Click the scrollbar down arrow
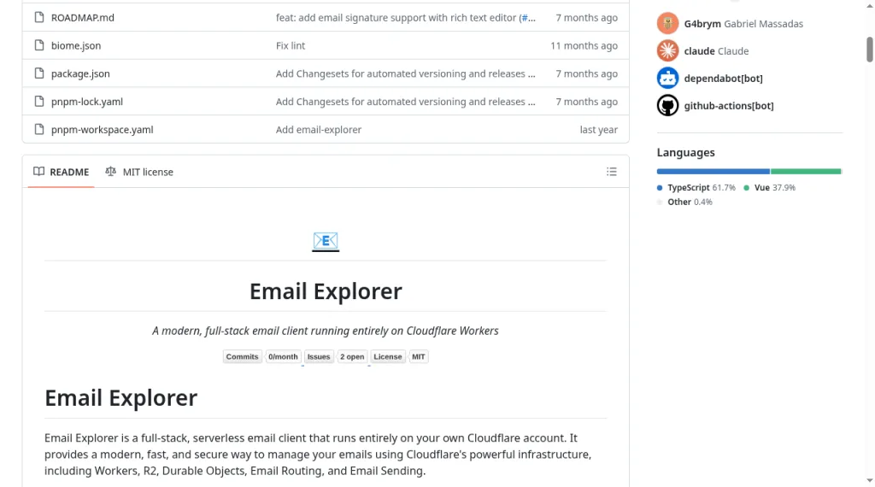Screen dimensions: 875x487 pyautogui.click(x=869, y=480)
